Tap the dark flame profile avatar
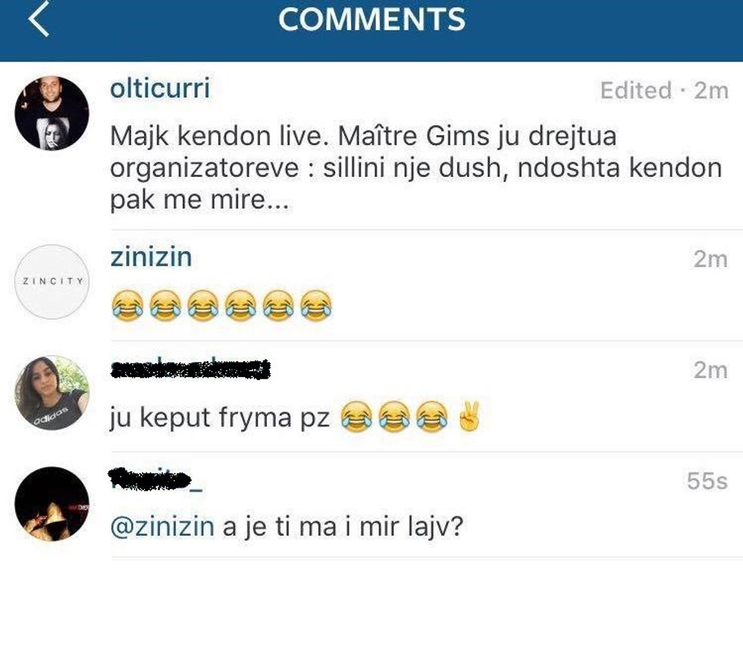The height and width of the screenshot is (657, 743). 52,504
